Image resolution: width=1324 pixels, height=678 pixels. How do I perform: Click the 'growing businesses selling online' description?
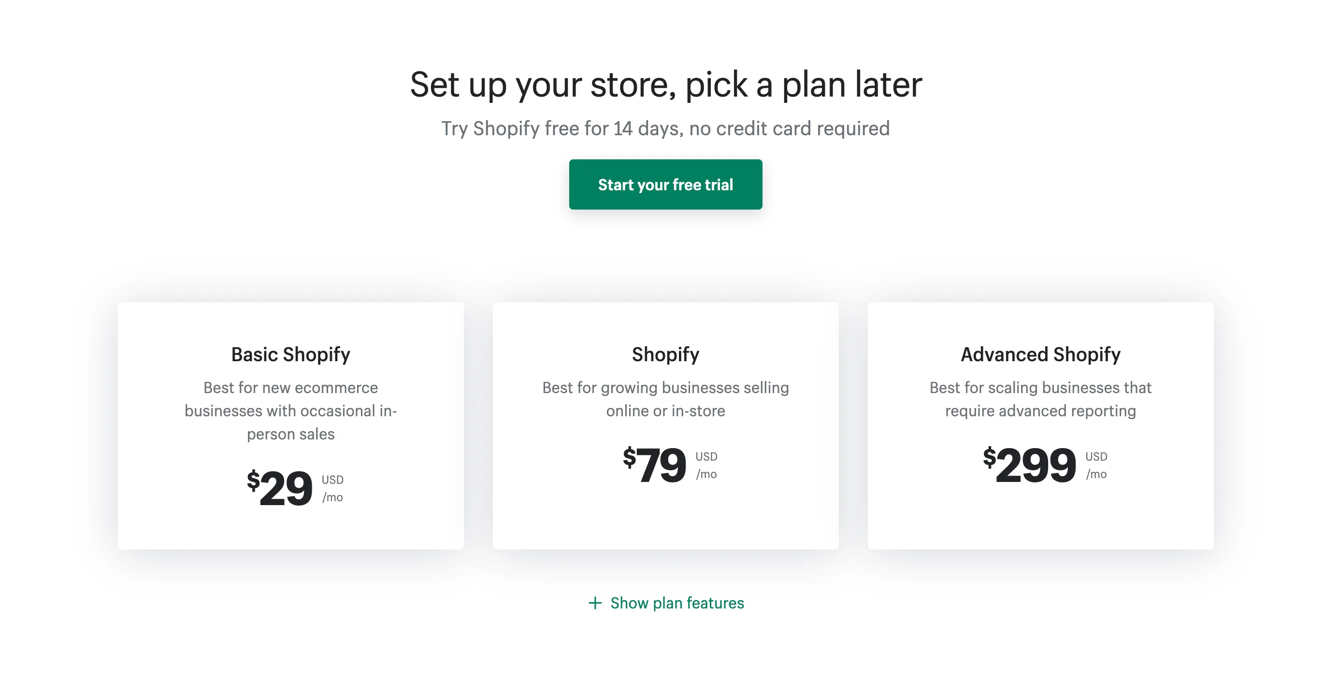(665, 399)
